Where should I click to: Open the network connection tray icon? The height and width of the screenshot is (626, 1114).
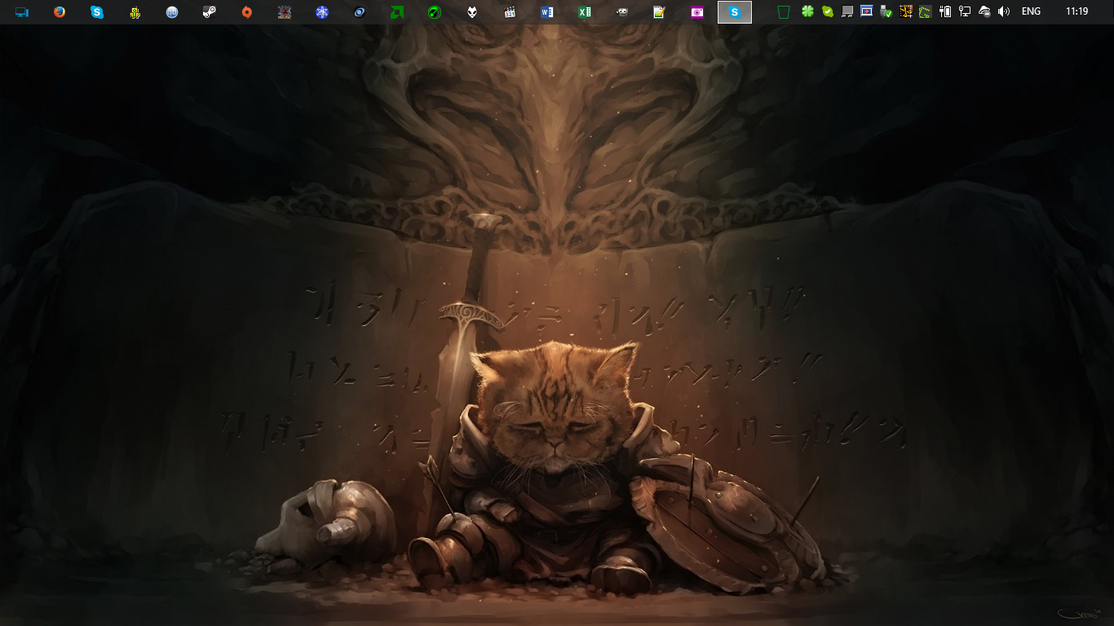click(x=965, y=11)
